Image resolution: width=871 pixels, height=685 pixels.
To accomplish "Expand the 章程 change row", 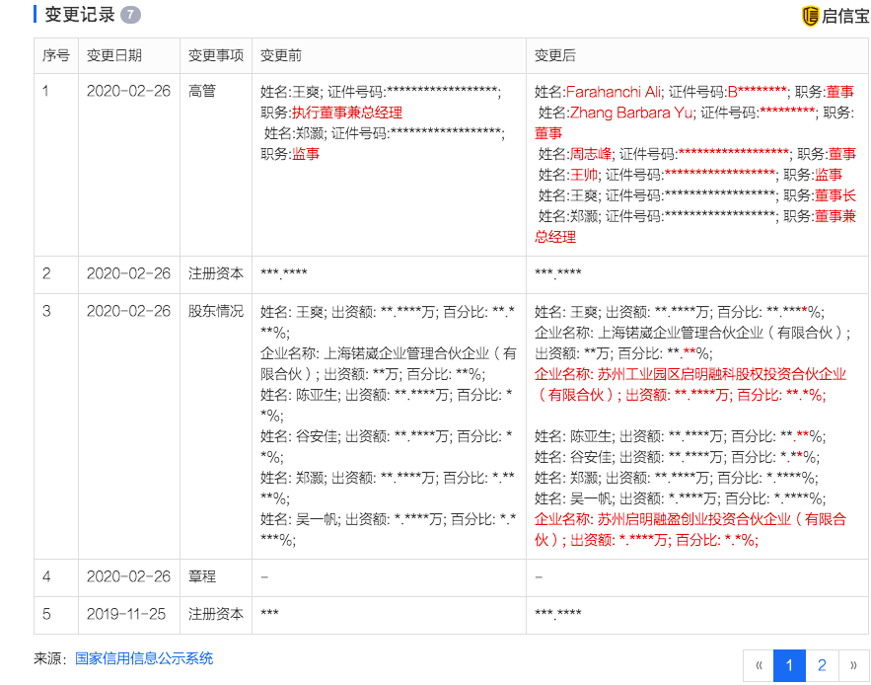I will [x=201, y=576].
